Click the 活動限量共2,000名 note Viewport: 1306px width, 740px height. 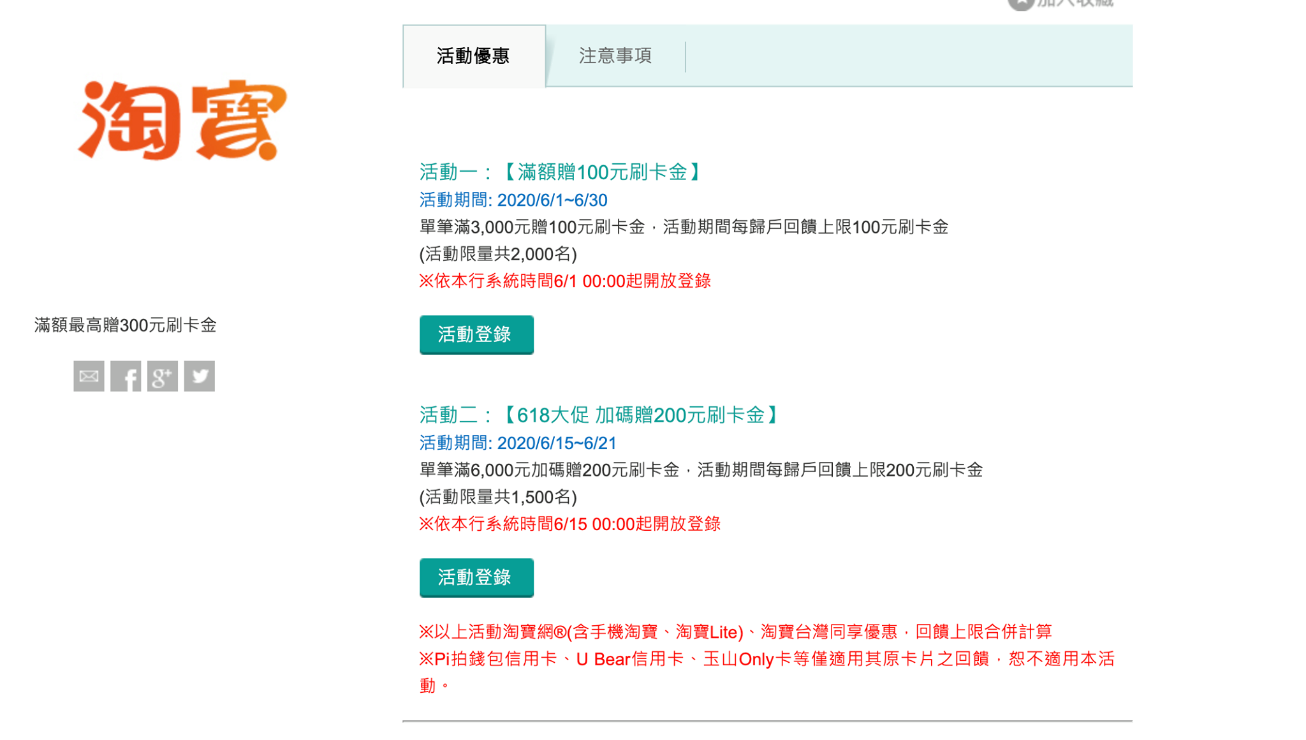(x=498, y=254)
